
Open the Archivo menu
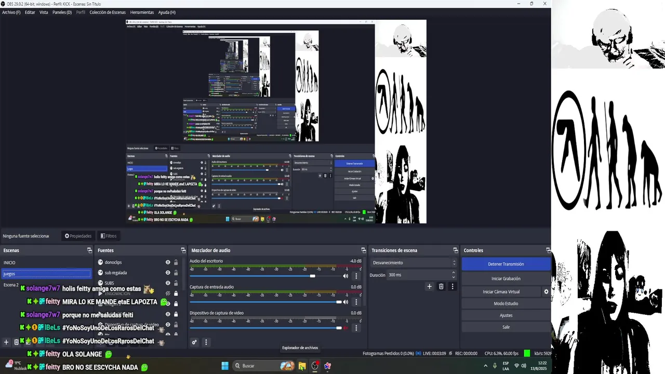click(x=11, y=12)
